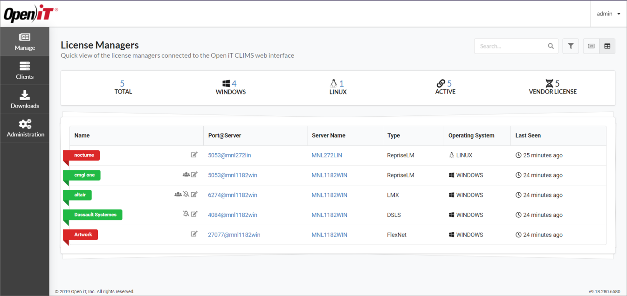Open link 6274@mnl1182win
The width and height of the screenshot is (627, 296).
pos(233,195)
